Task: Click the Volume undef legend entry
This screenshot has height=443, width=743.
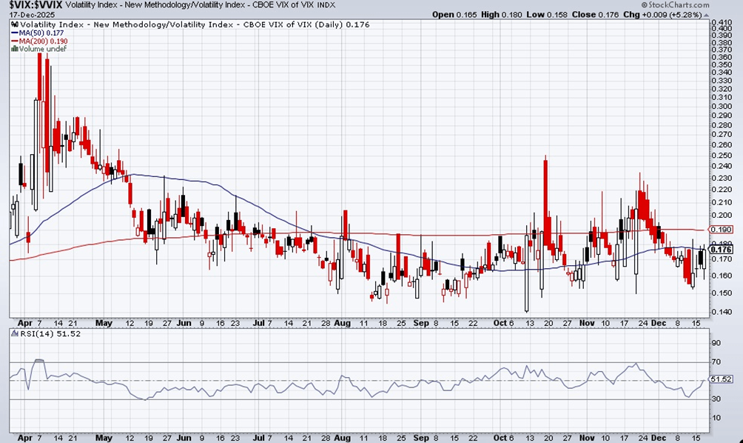Action: coord(43,49)
